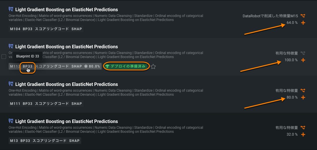
Task: Star the M113 model as a favorite
Action: (153, 67)
